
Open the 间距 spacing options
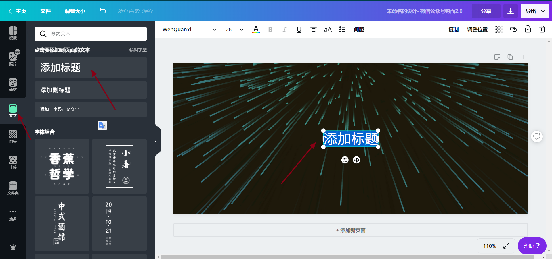359,29
